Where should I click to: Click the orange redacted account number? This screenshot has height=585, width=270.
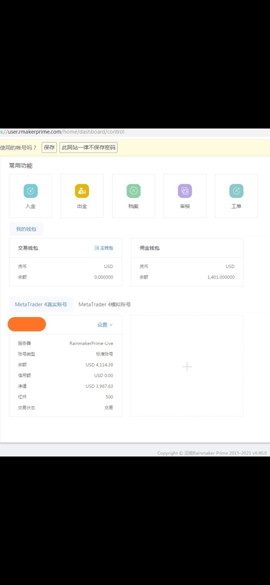(27, 324)
